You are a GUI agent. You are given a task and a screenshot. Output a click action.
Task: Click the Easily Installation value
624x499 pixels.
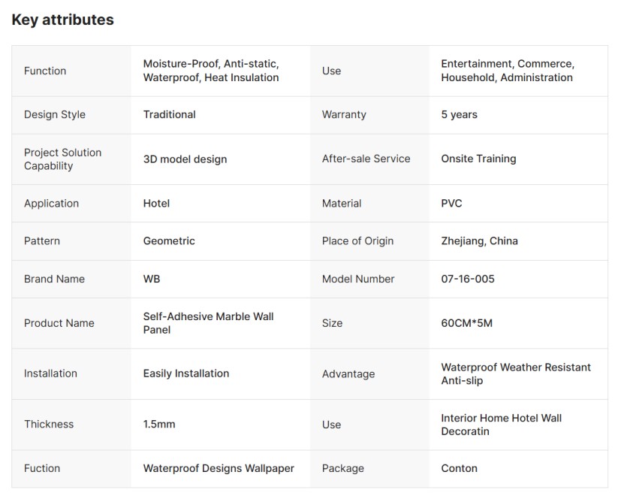click(186, 373)
